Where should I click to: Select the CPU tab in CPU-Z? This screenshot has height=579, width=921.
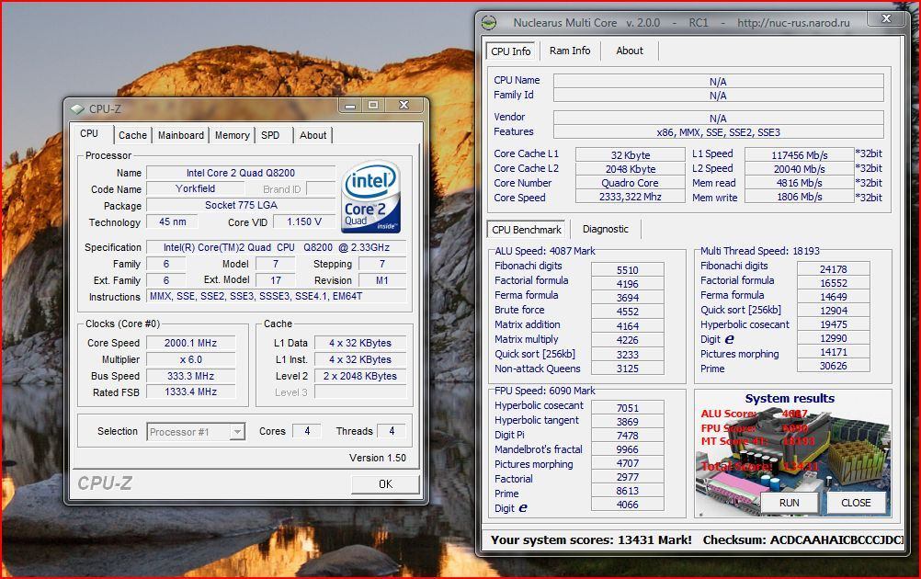pyautogui.click(x=89, y=133)
